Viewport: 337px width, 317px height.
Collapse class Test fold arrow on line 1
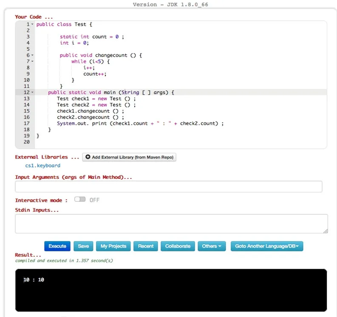tap(32, 24)
